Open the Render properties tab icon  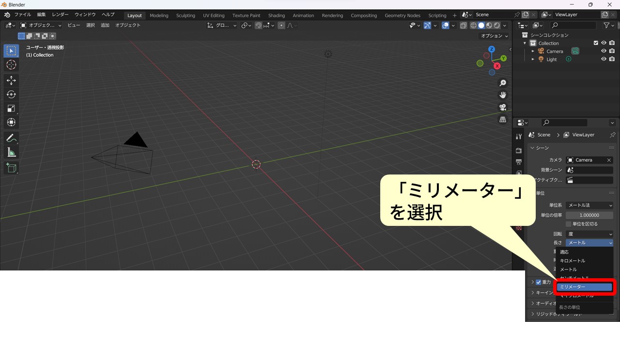pyautogui.click(x=519, y=150)
